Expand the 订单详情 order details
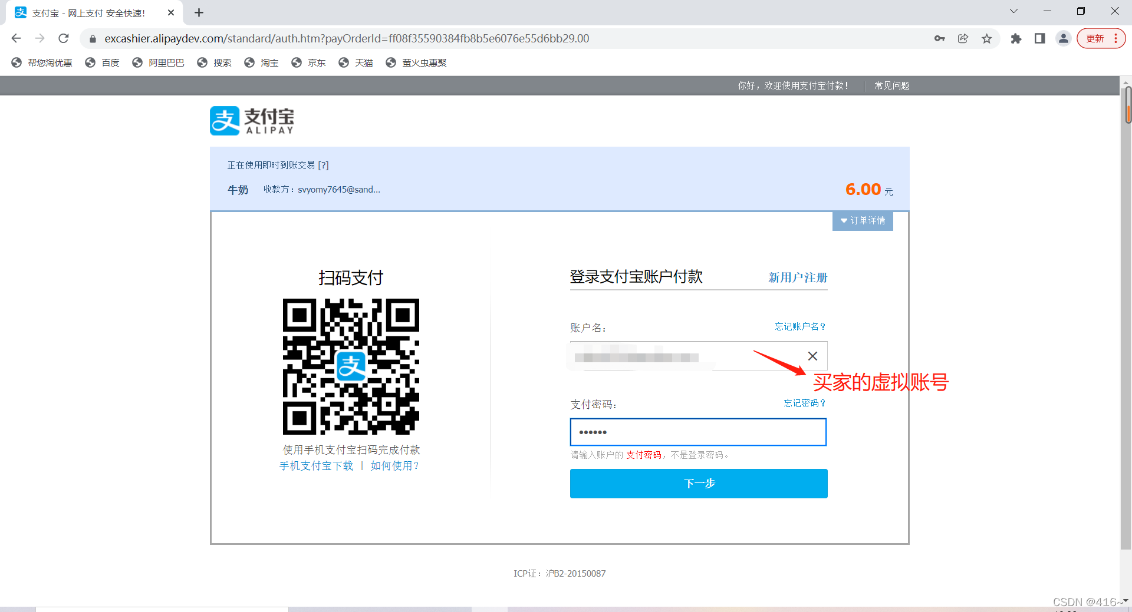Screen dimensions: 1132x612 (x=863, y=221)
